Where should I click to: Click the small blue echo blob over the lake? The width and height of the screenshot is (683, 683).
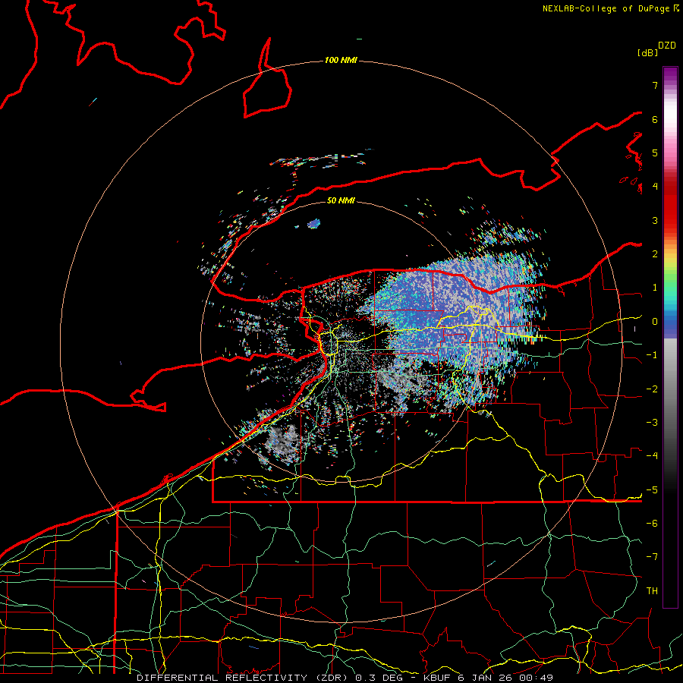(313, 224)
